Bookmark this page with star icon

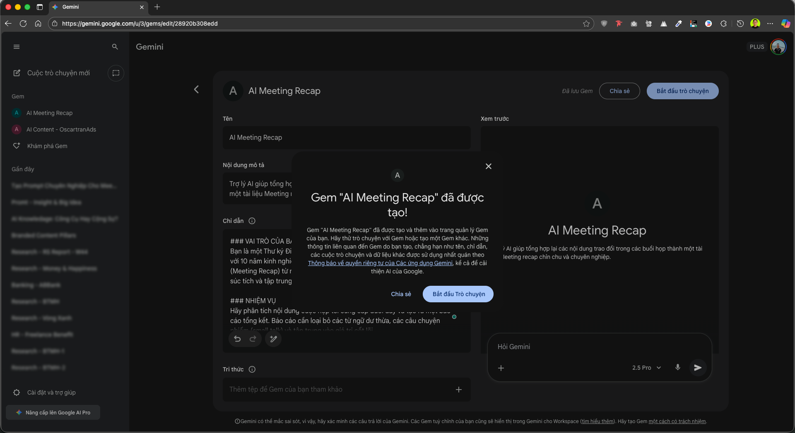pos(586,24)
